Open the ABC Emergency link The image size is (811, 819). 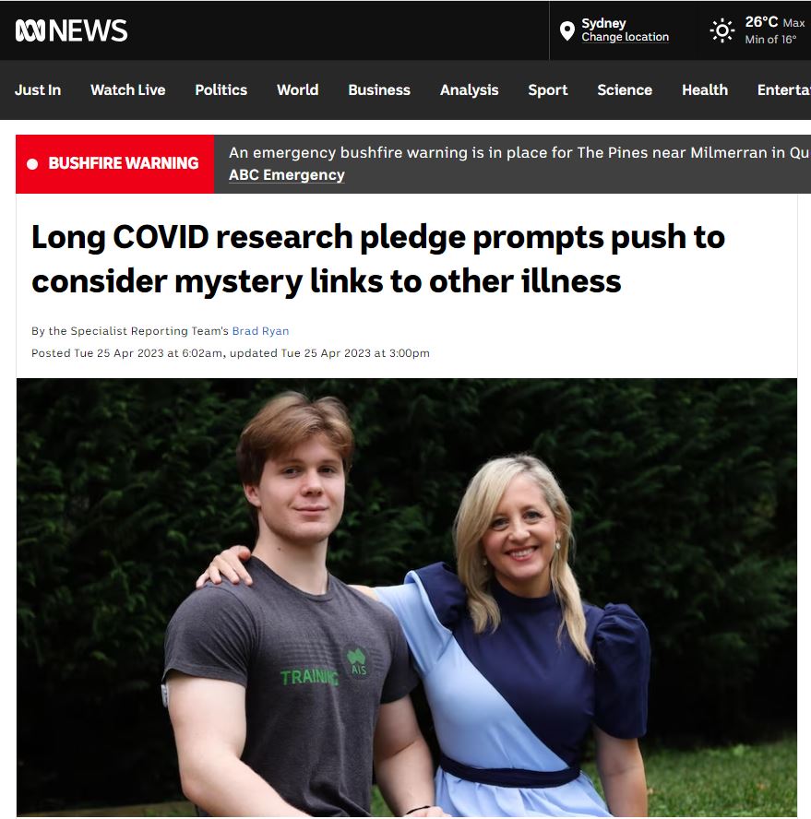[287, 175]
